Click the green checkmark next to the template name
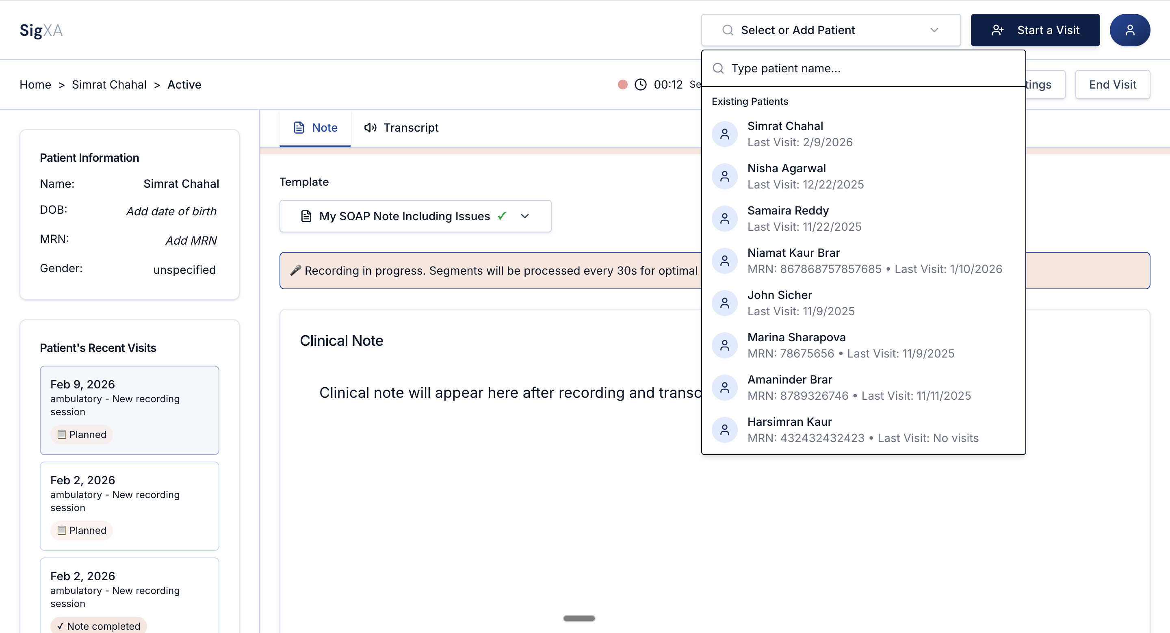The image size is (1170, 633). click(502, 216)
